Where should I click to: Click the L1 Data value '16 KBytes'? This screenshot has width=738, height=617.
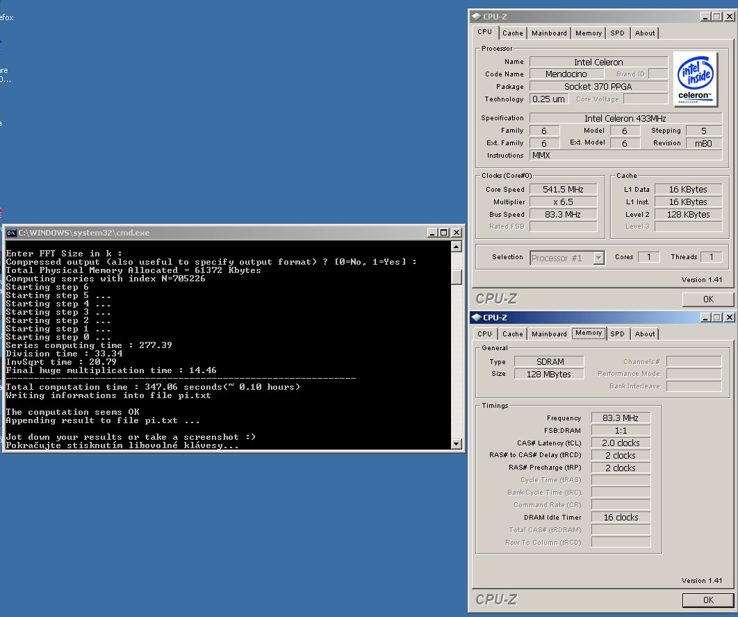pyautogui.click(x=688, y=189)
